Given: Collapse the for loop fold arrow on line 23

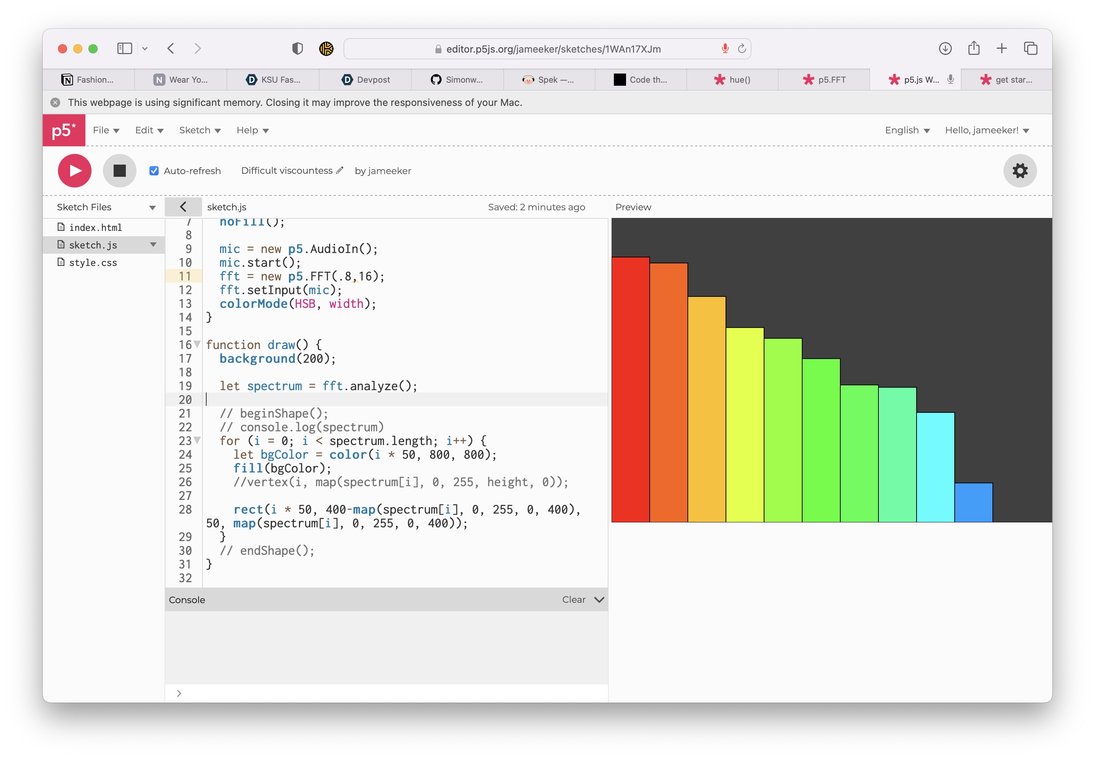Looking at the screenshot, I should coord(197,440).
